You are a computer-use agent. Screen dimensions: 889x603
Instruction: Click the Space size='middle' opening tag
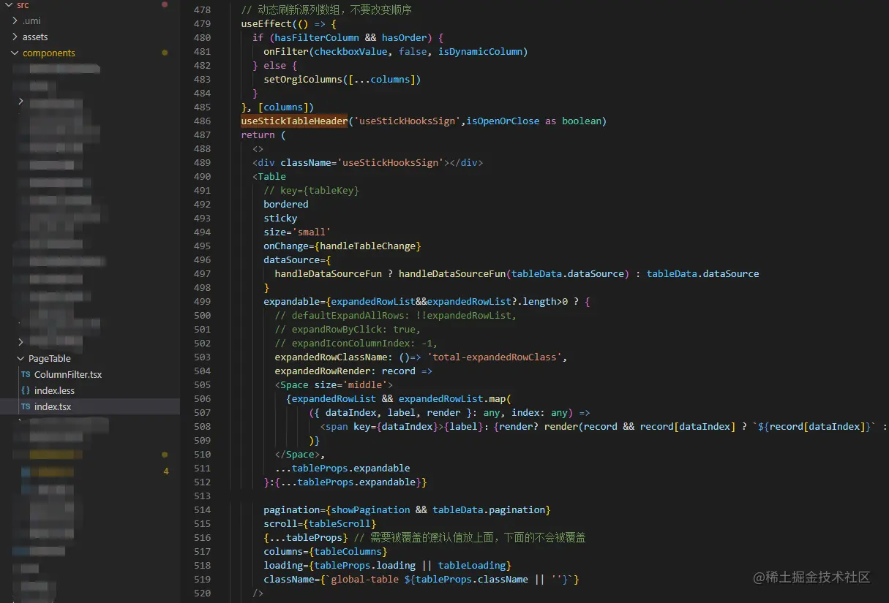(x=334, y=384)
